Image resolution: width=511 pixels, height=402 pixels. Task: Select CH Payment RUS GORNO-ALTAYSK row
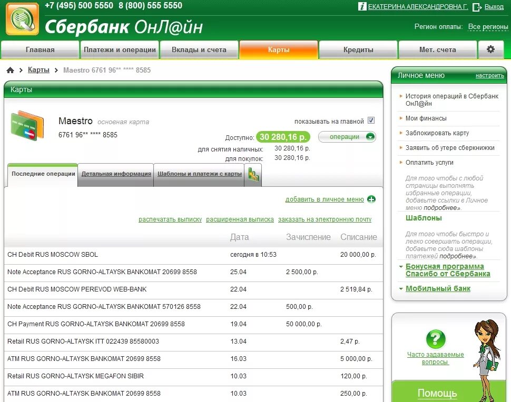(x=193, y=324)
